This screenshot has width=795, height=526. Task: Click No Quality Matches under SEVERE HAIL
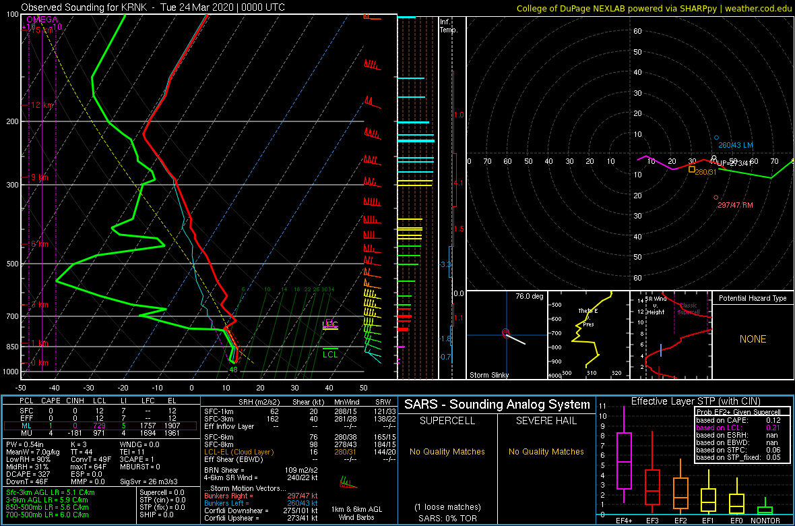pos(546,451)
